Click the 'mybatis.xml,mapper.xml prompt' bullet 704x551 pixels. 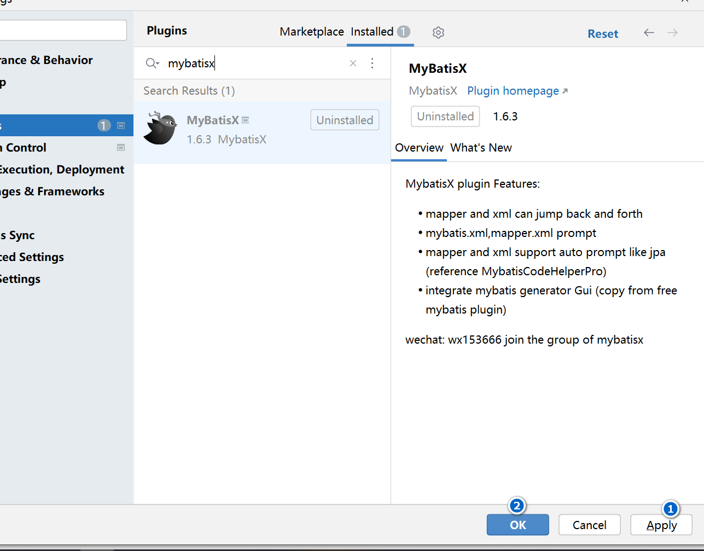(511, 233)
